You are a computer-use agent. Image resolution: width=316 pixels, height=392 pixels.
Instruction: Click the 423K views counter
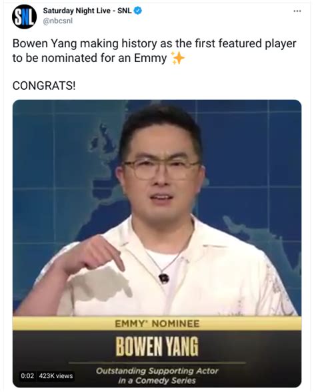click(56, 376)
